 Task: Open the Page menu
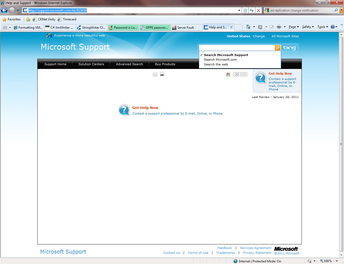(294, 27)
